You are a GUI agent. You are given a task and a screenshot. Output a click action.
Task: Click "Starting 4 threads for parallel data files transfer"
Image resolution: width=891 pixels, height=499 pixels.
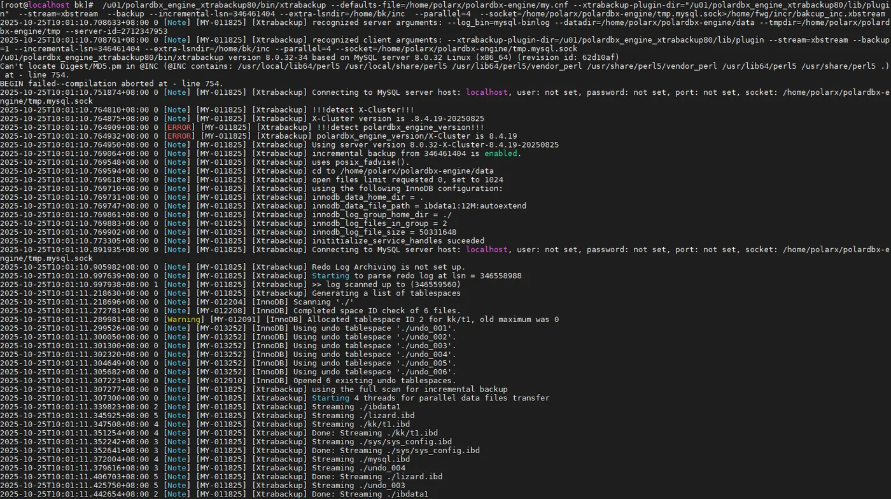431,398
